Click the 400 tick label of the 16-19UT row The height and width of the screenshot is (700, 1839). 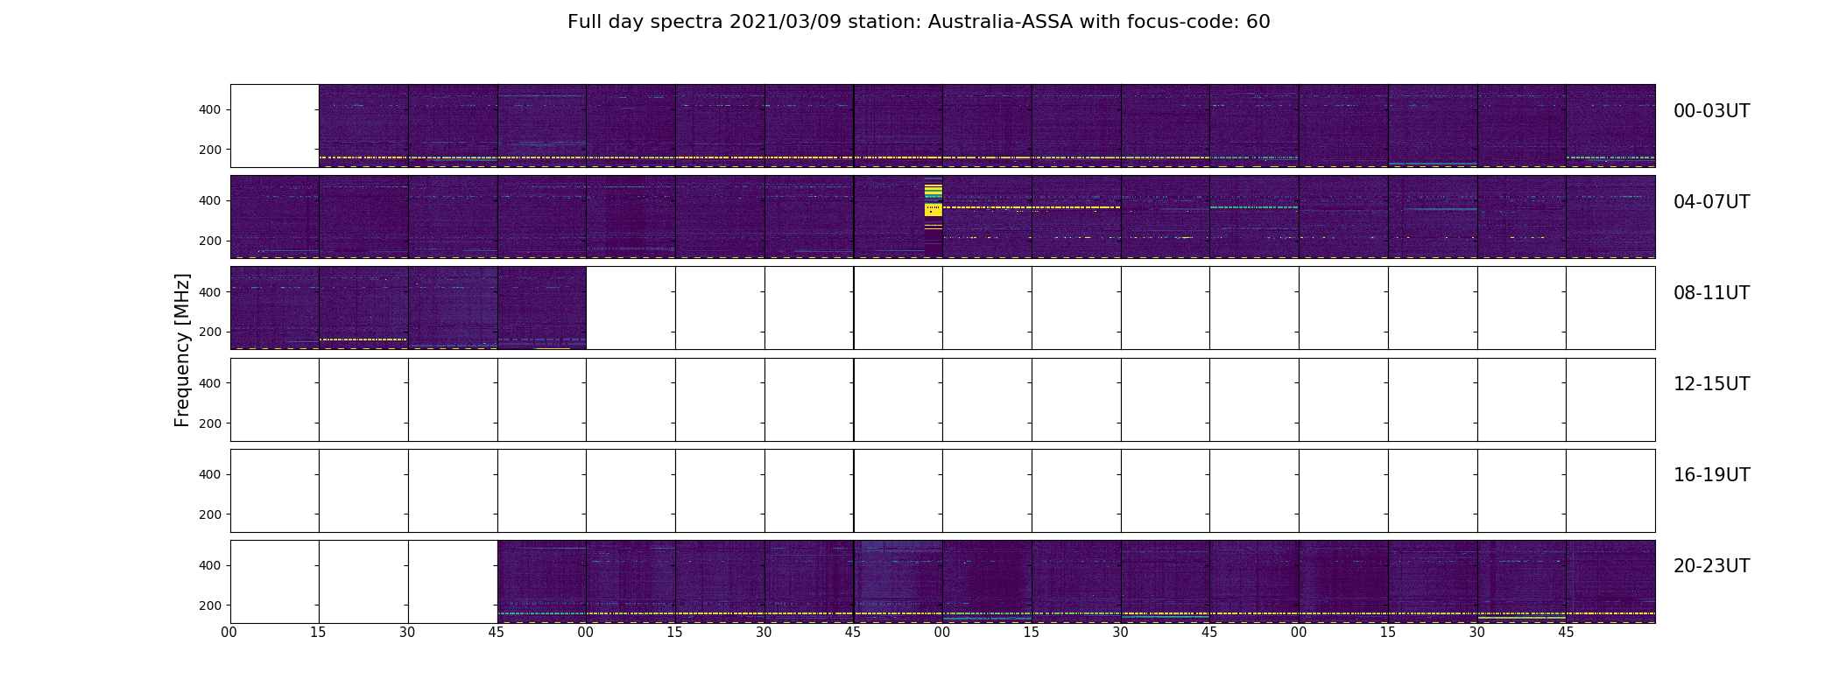click(210, 474)
